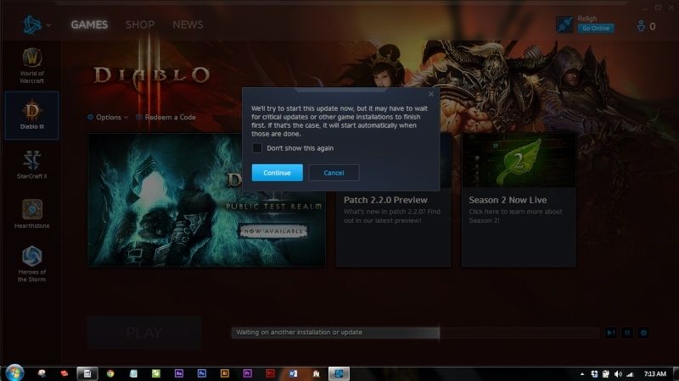Expand the Options dropdown
679x381 pixels.
[108, 117]
